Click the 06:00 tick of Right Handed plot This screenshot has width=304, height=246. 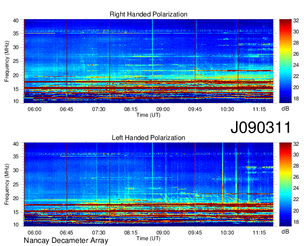34,109
